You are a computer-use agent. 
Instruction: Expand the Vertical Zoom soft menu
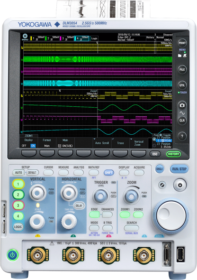click(139, 143)
